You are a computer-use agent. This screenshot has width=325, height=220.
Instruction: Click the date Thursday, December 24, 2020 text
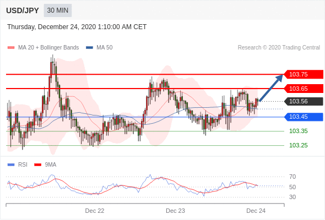click(77, 27)
